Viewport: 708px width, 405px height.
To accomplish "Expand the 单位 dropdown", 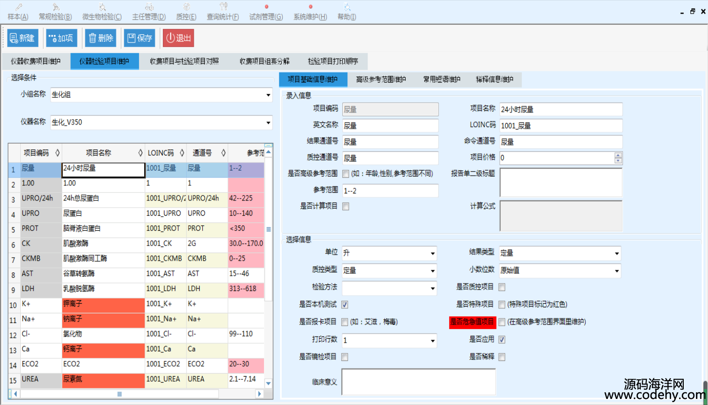I will [x=432, y=253].
